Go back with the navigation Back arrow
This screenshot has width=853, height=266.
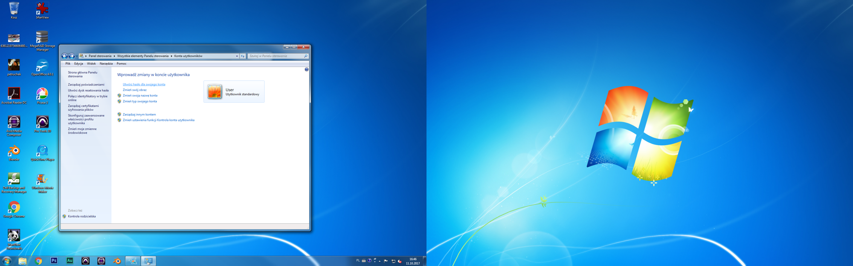64,56
